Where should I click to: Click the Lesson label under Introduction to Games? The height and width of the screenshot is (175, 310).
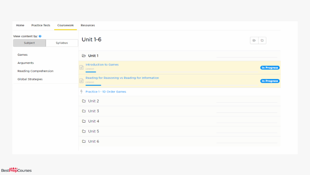click(x=90, y=69)
